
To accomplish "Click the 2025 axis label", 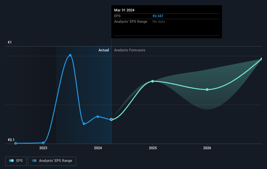I will click(153, 148).
